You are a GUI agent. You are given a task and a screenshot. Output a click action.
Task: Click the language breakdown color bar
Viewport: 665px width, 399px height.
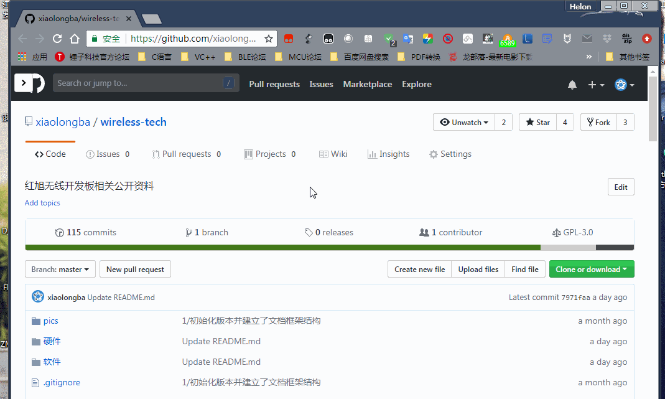point(330,248)
